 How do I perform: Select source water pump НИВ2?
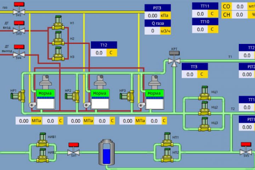[42, 155]
